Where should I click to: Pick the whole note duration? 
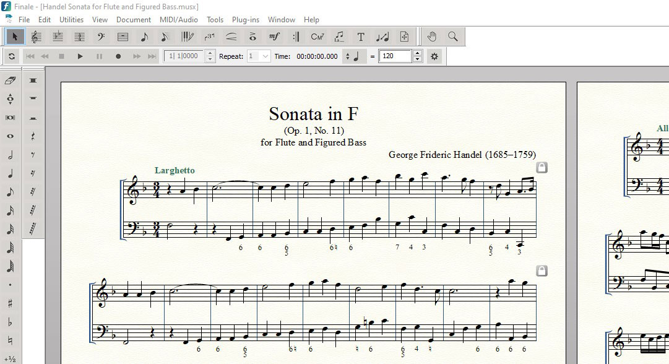[x=11, y=136]
